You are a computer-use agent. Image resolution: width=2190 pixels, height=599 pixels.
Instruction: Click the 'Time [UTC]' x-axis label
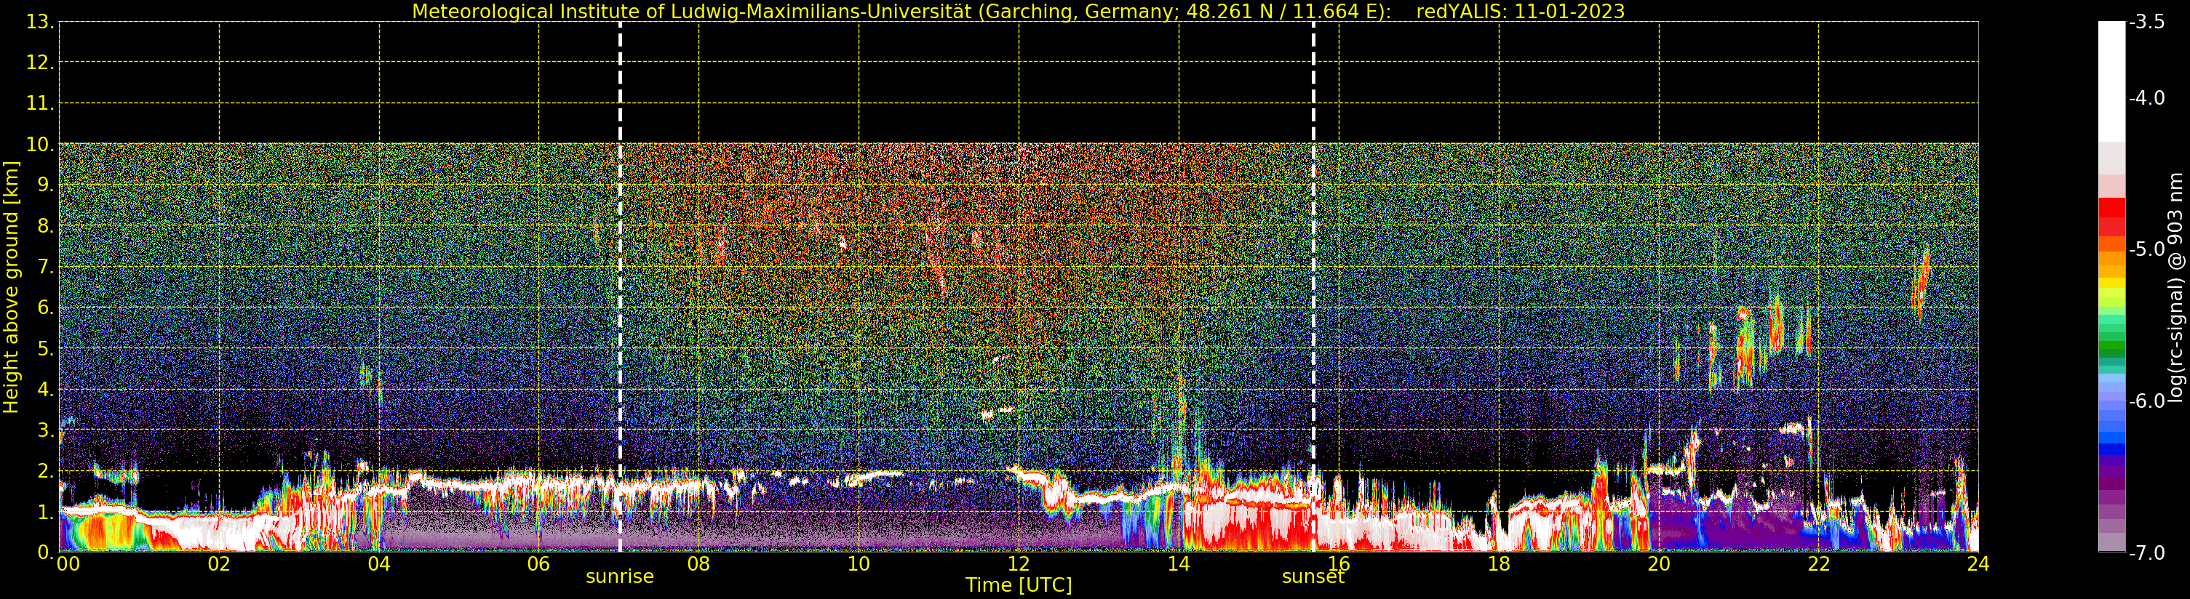click(x=1019, y=585)
